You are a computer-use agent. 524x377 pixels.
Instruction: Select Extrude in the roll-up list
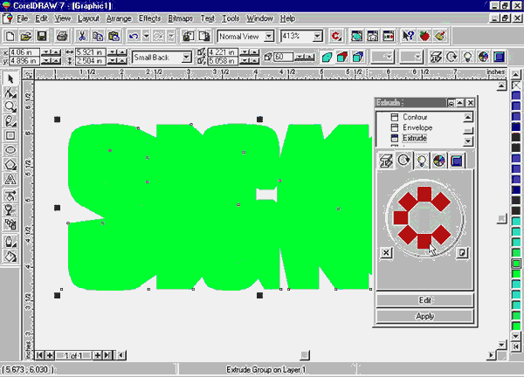tap(414, 138)
